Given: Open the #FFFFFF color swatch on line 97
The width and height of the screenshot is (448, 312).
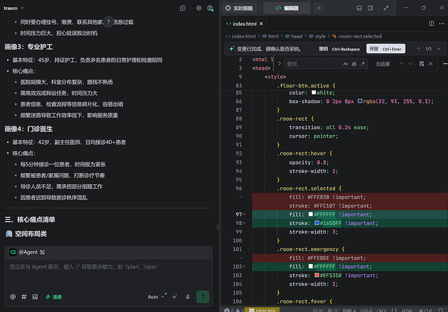Looking at the screenshot, I should click(310, 214).
